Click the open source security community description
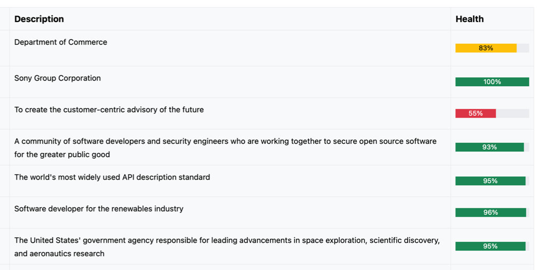 225,148
